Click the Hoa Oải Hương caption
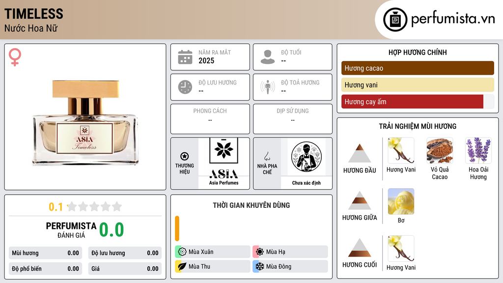503x283 pixels. click(478, 173)
